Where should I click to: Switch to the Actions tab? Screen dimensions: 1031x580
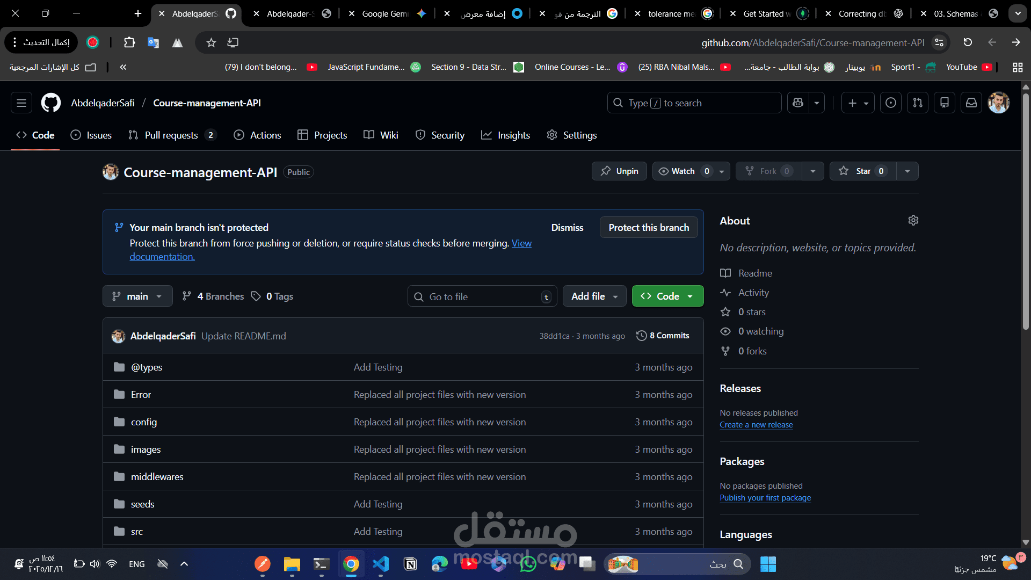point(257,135)
